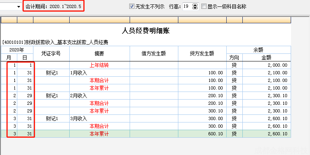Viewport: 310px width, 155px height.
Task: Click the 人员经费明细账 title
Action: tap(146, 31)
